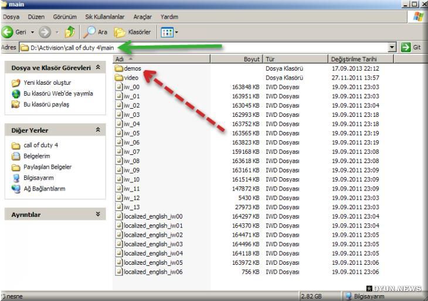Click Yeni klasör oluştur link
The height and width of the screenshot is (301, 428).
47,82
